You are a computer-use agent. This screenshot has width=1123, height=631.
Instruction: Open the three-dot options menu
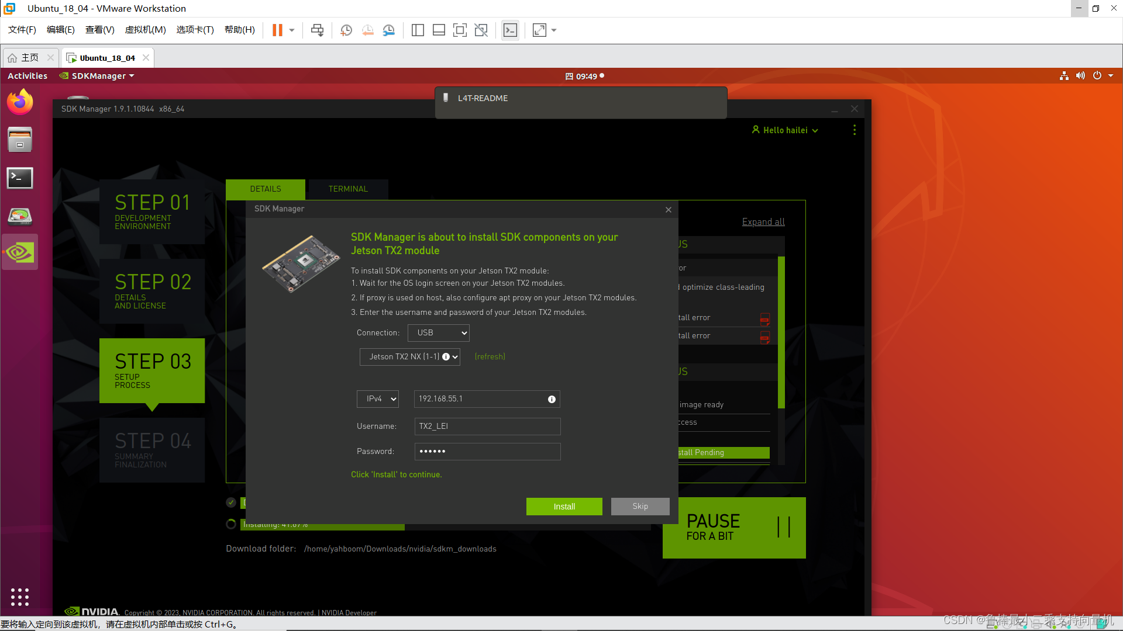[855, 130]
